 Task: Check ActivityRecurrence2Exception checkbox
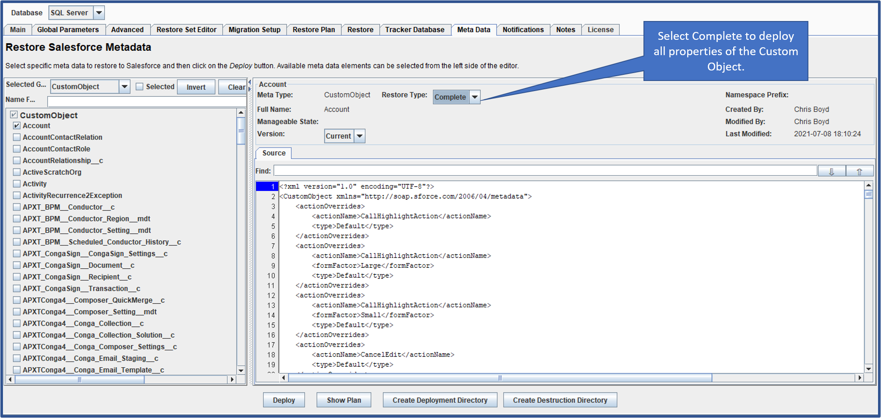coord(17,196)
